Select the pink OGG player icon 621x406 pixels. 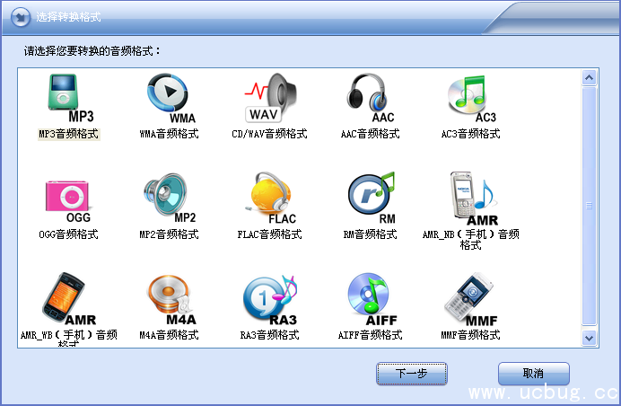[68, 201]
